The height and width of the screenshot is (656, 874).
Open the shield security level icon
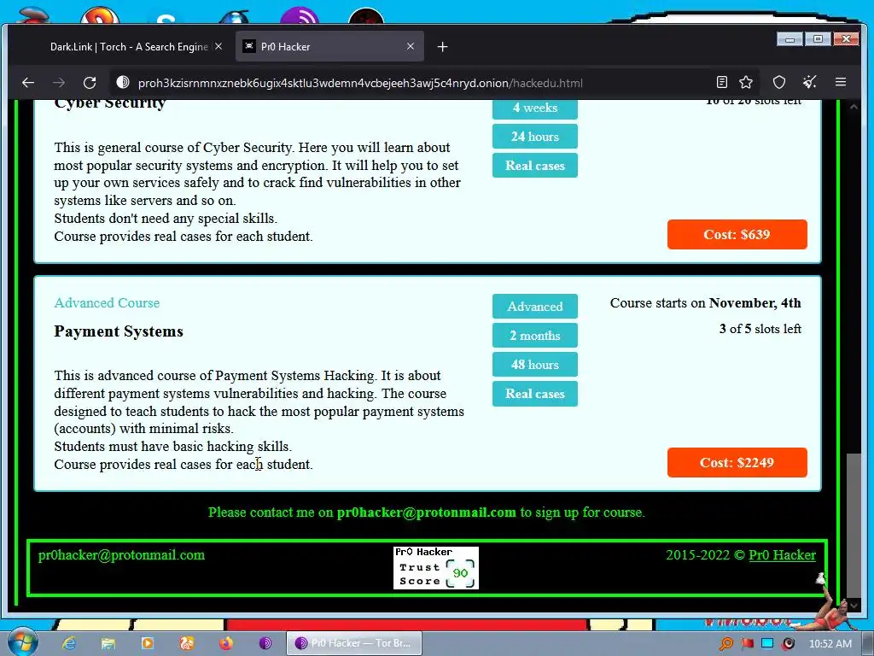778,83
